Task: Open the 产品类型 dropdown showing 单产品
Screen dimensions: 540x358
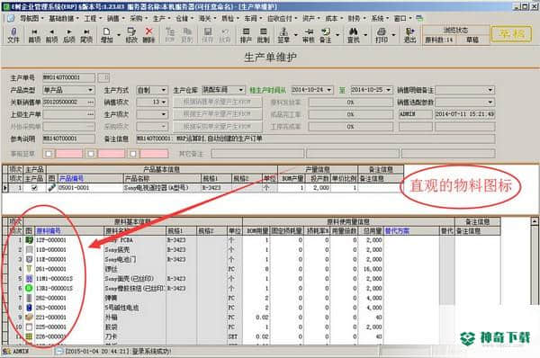Action: [91, 90]
